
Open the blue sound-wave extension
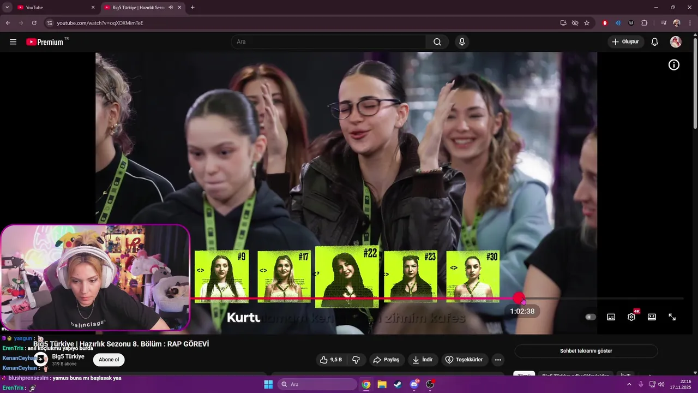pyautogui.click(x=618, y=23)
